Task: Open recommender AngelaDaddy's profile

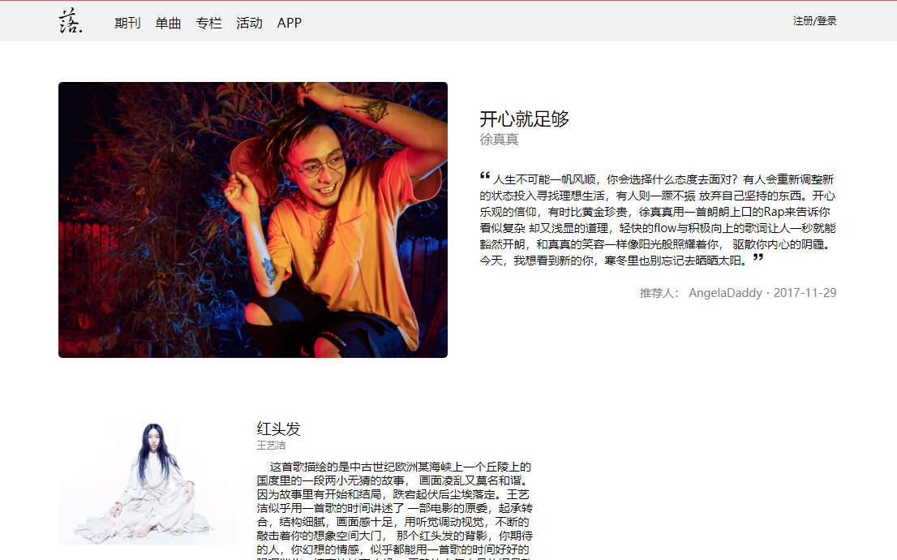Action: [x=725, y=293]
